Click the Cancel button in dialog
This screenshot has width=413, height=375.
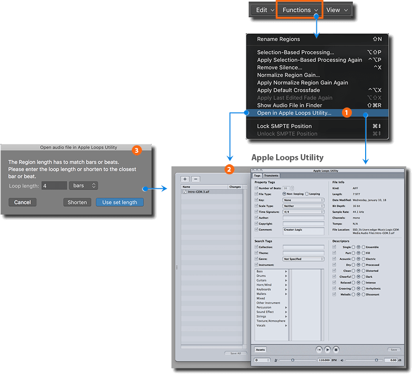point(22,202)
